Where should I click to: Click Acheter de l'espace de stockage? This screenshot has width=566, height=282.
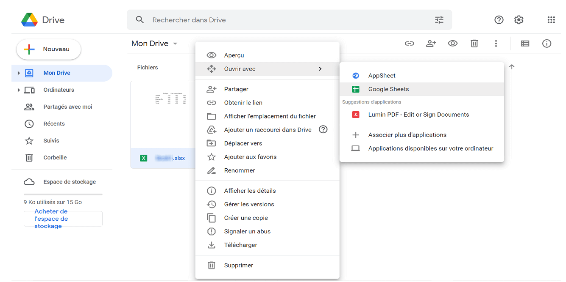pos(63,219)
